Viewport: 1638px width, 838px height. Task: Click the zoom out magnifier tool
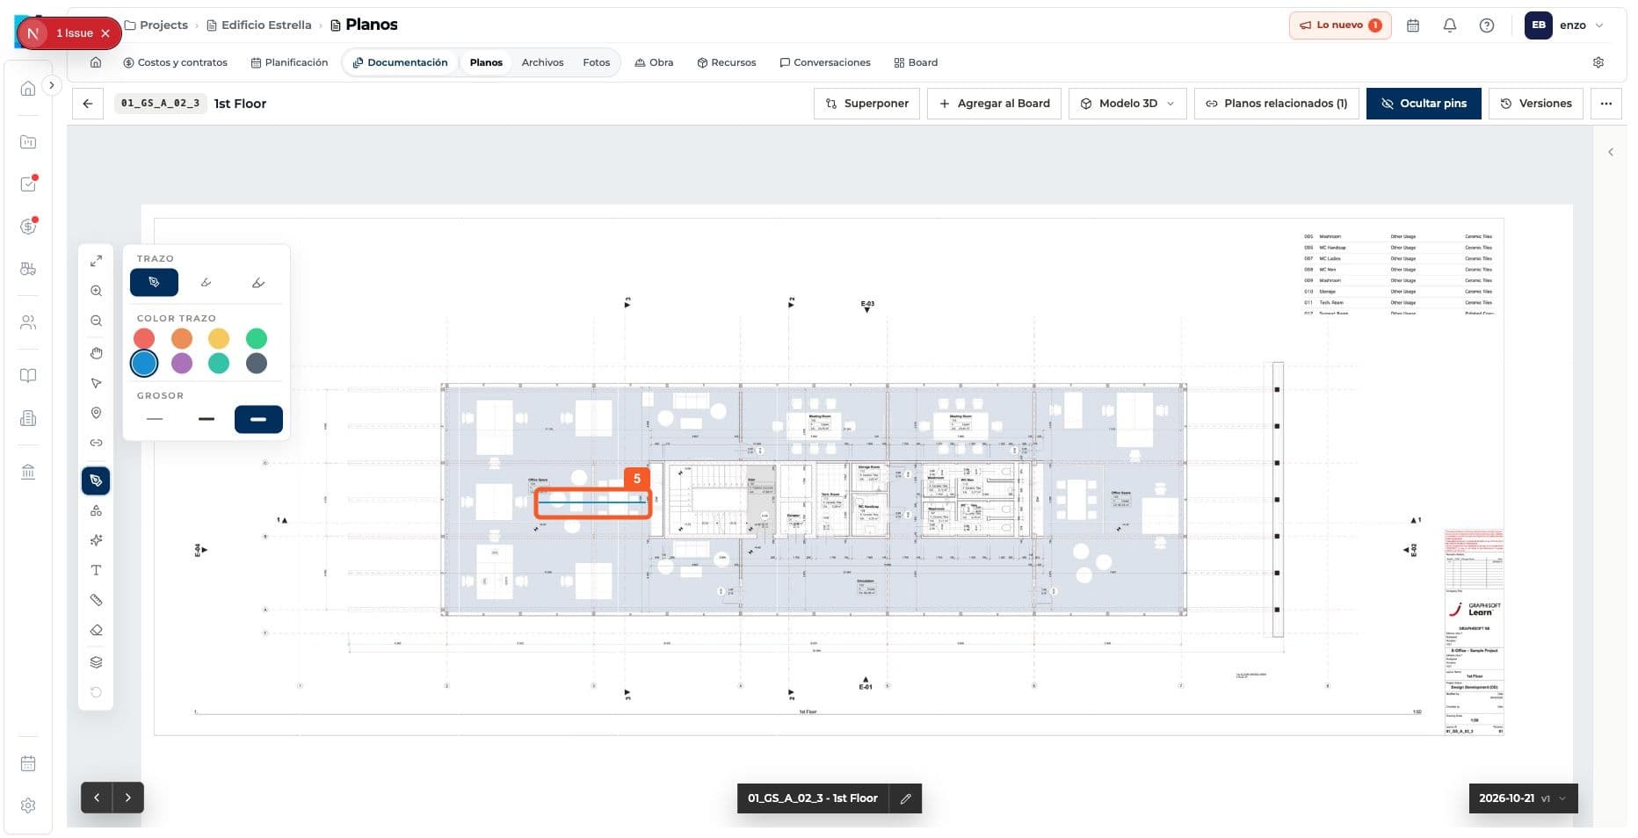click(x=96, y=321)
